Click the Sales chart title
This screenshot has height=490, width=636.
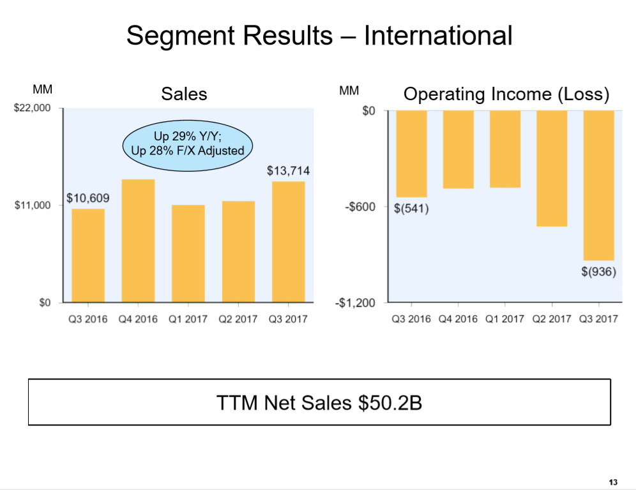tap(184, 94)
